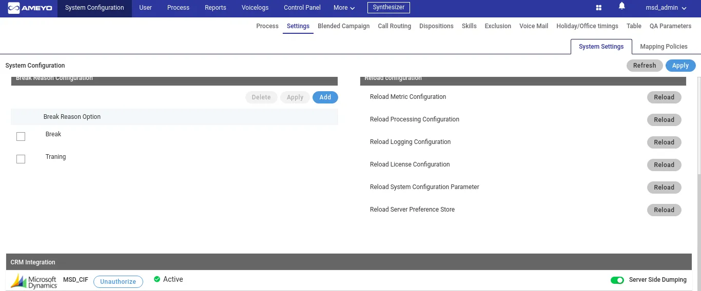Switch to Blended Campaign tab
This screenshot has width=701, height=291.
[343, 26]
